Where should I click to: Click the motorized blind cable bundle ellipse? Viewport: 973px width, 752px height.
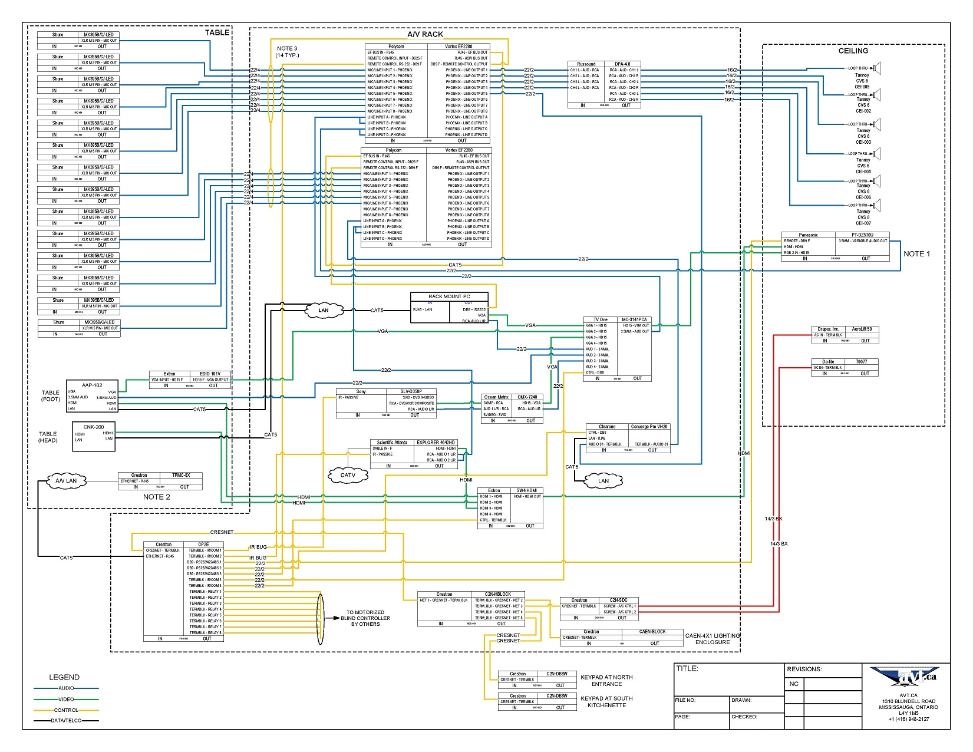(x=321, y=619)
